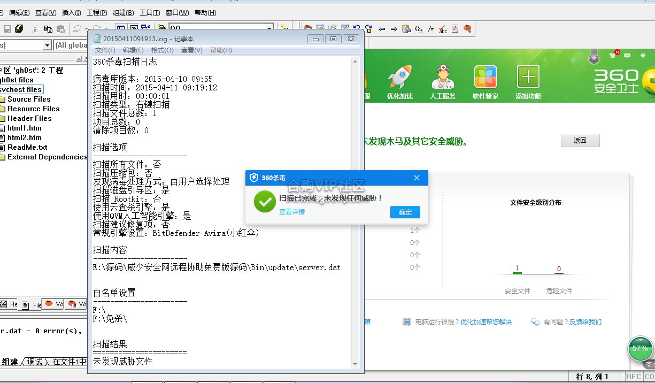
Task: Click Notepad's vertical scrollbar down arrow
Action: pos(355,364)
